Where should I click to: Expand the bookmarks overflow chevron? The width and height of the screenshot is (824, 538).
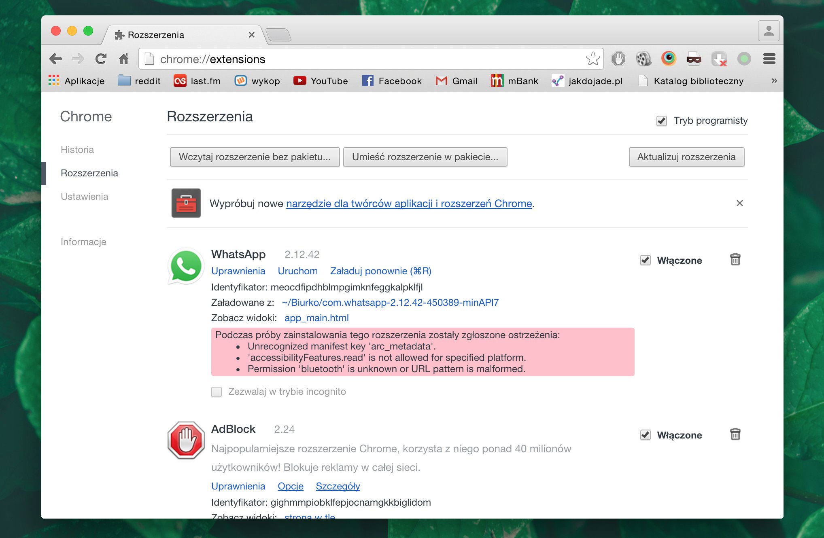point(774,80)
